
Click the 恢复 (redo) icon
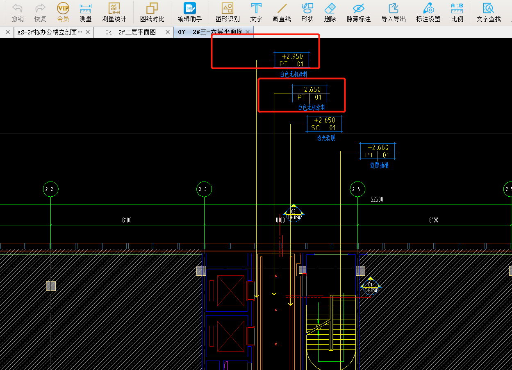click(x=40, y=9)
